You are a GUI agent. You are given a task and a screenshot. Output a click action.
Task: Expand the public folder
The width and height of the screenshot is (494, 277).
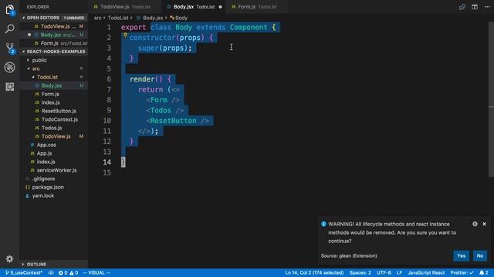click(39, 60)
